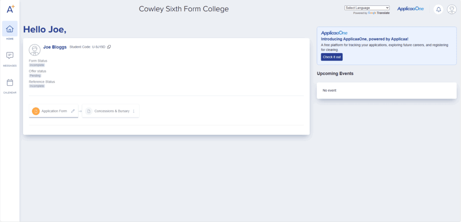The width and height of the screenshot is (461, 222).
Task: Copy the student code U-9J19D
Action: [x=109, y=47]
